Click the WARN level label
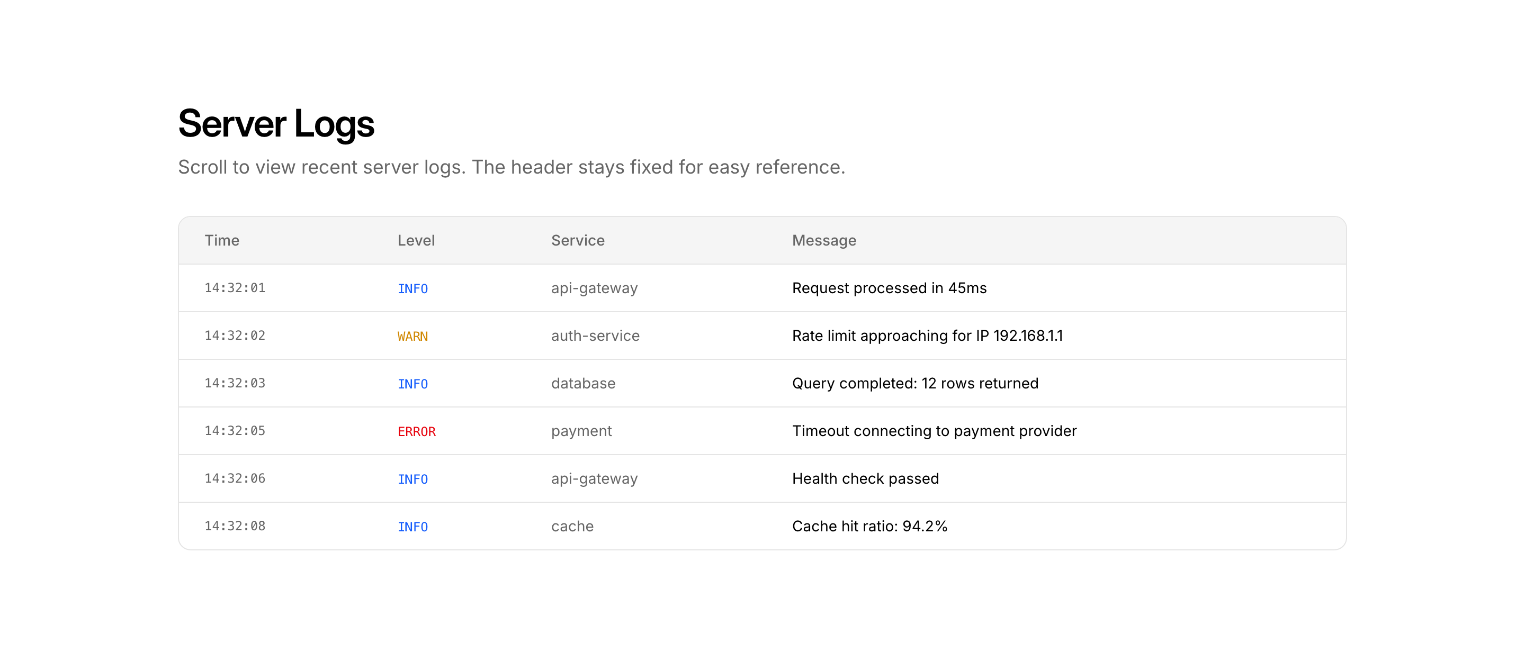Screen dimensions: 1525x652 [x=412, y=336]
